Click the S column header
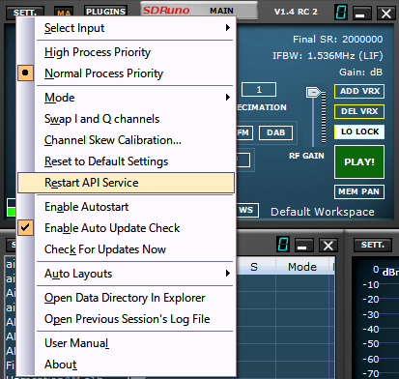The image size is (399, 379). (x=254, y=267)
